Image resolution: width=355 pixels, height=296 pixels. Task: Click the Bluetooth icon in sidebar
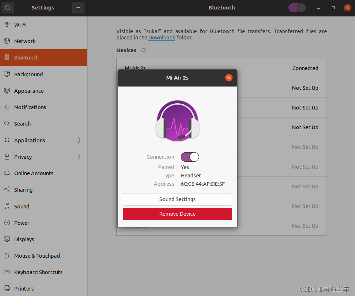(x=7, y=57)
